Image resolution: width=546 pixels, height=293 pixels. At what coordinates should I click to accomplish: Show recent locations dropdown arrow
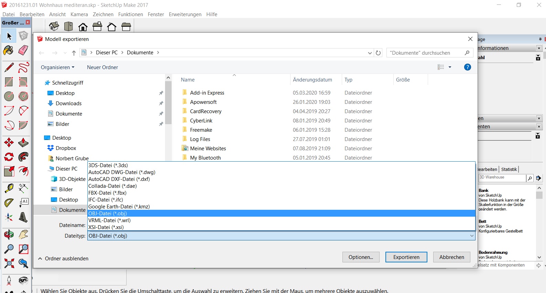[x=65, y=53]
